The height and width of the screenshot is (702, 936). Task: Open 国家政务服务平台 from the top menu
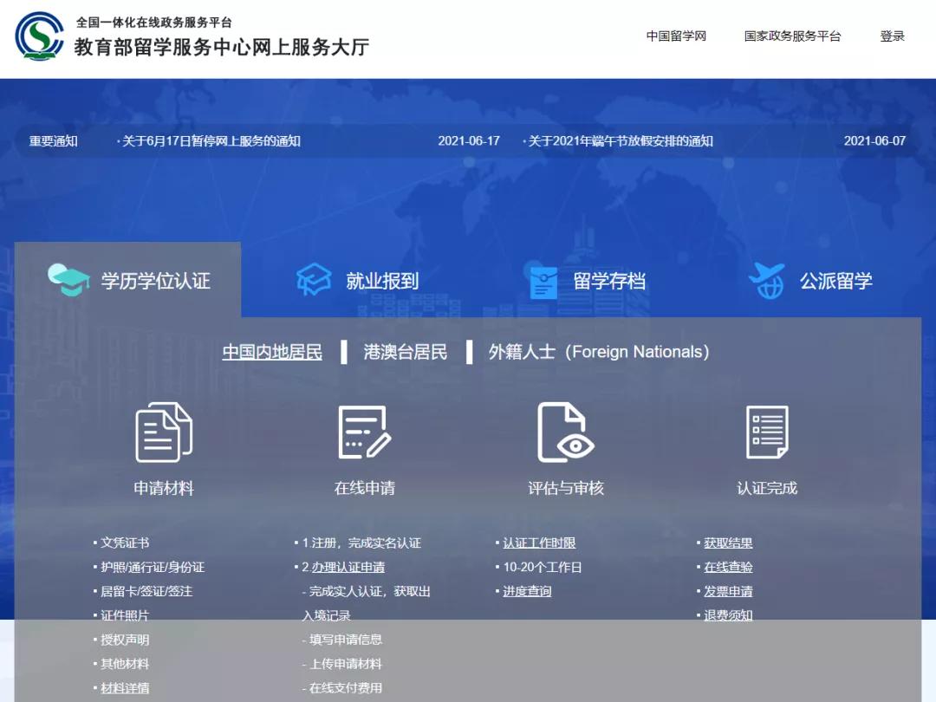point(792,36)
